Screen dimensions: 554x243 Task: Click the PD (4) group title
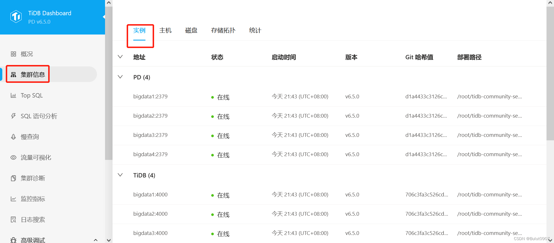coord(142,77)
